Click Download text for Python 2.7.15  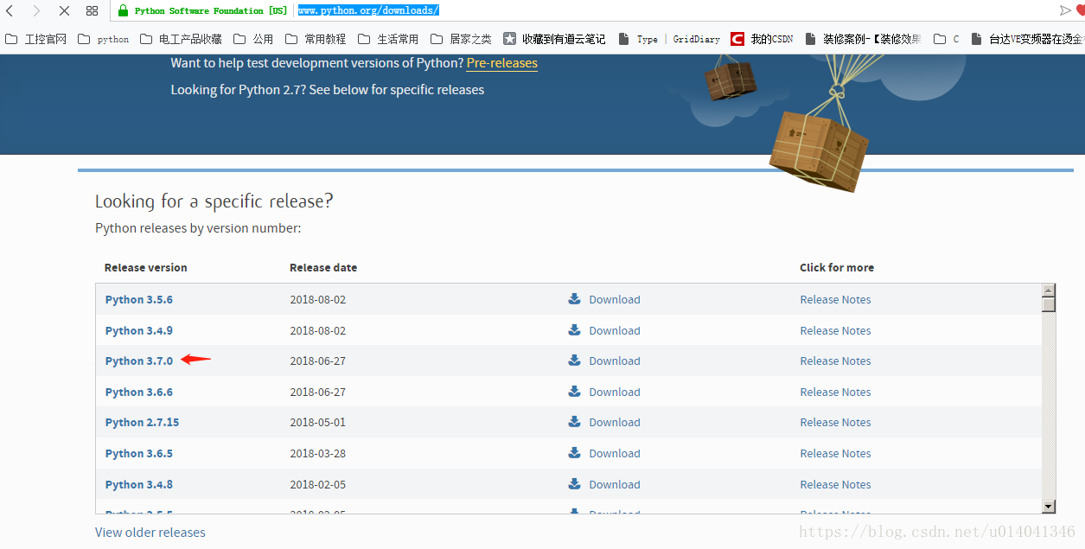pyautogui.click(x=615, y=423)
